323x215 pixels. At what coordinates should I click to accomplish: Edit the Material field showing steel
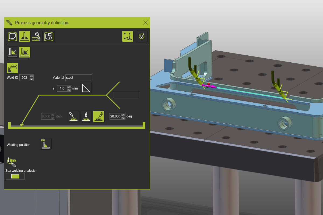[79, 77]
